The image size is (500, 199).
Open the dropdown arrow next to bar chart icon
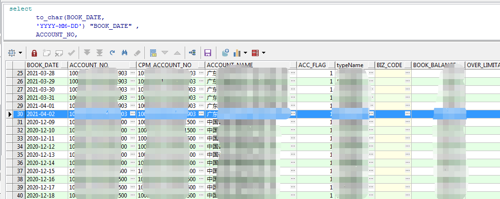245,53
